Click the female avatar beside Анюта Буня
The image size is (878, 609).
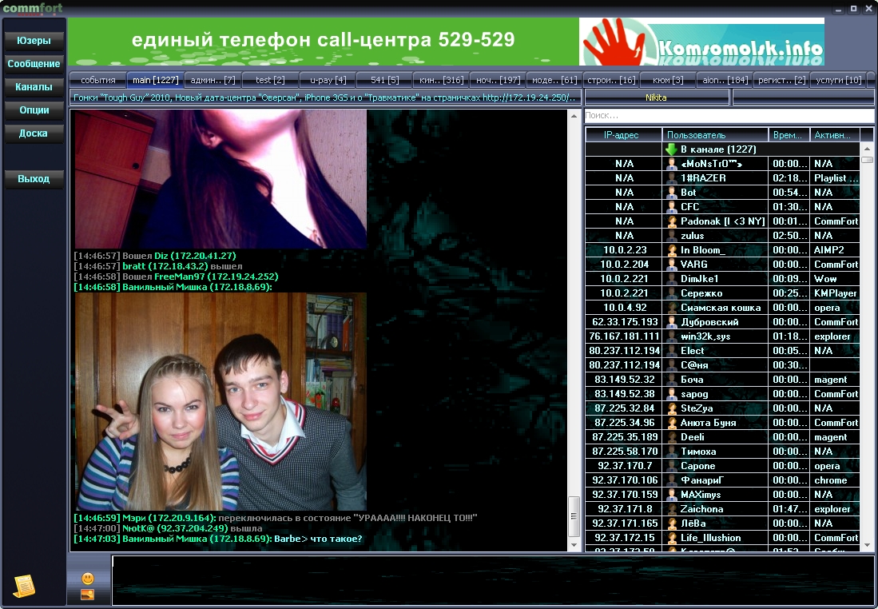pos(672,423)
